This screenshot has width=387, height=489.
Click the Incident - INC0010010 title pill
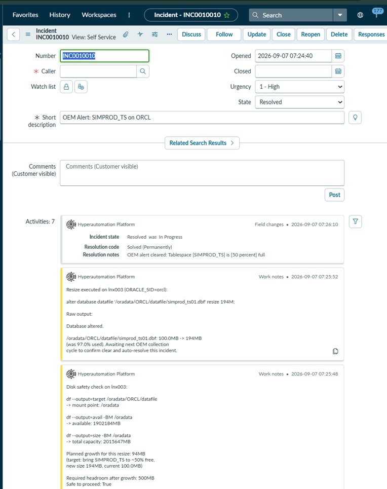point(191,15)
